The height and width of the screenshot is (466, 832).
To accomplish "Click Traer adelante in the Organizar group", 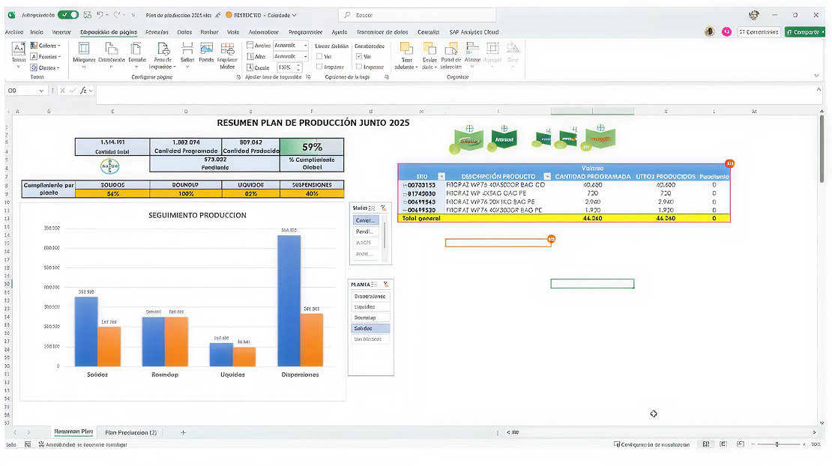I will pyautogui.click(x=406, y=55).
